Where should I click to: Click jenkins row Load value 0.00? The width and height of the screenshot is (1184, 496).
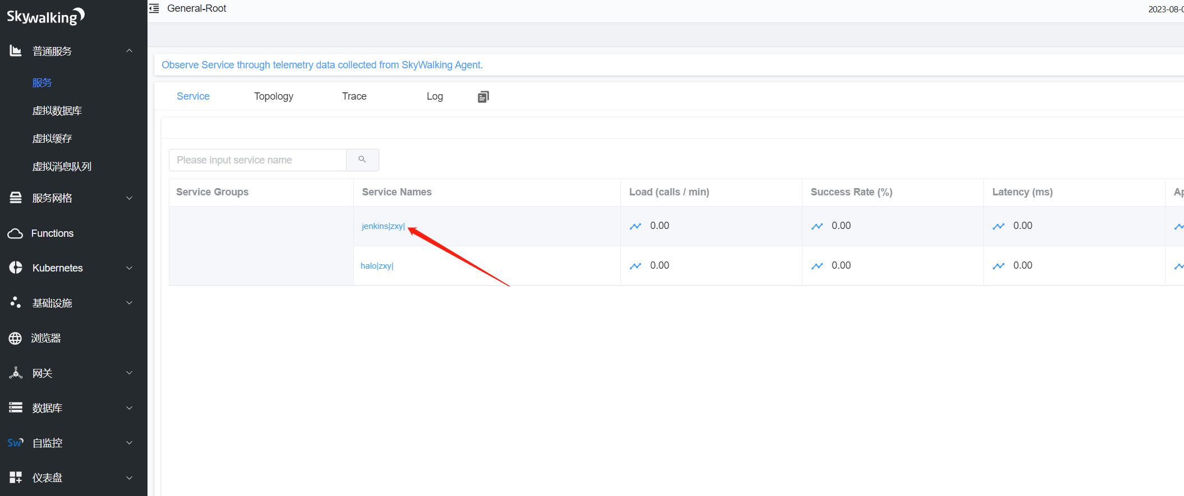pyautogui.click(x=660, y=226)
